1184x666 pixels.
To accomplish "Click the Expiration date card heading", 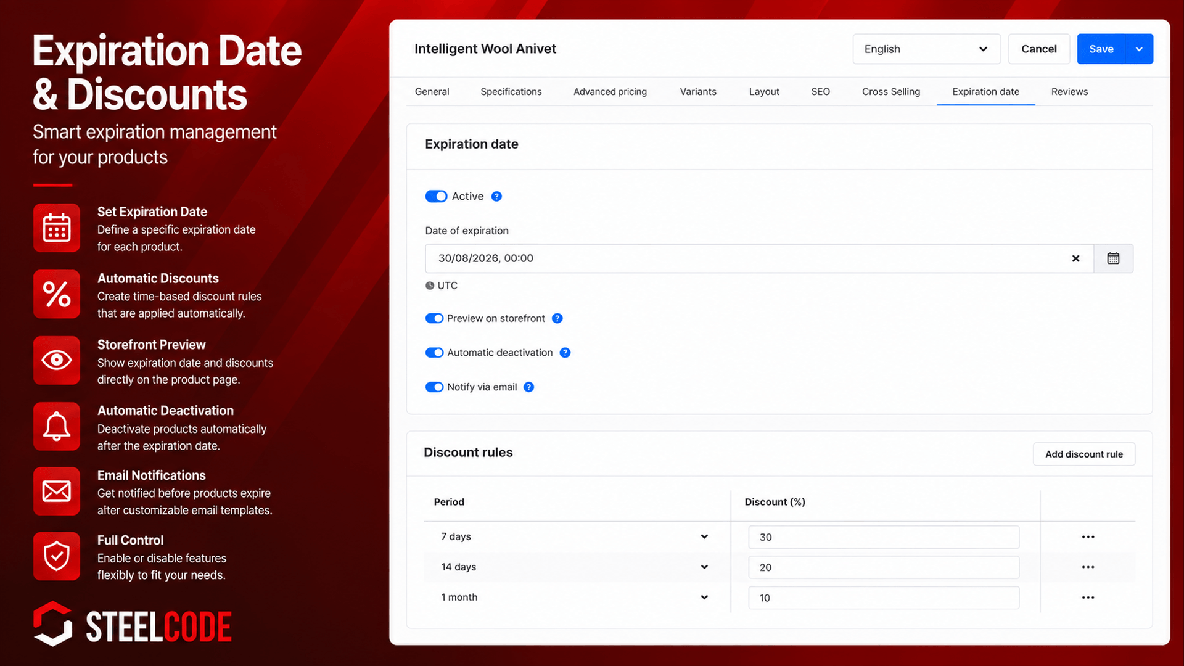I will (x=472, y=144).
